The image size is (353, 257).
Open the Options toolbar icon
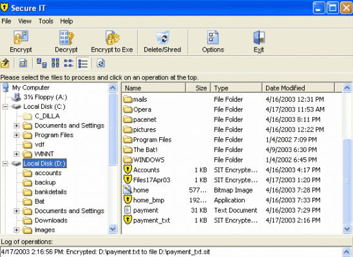213,37
